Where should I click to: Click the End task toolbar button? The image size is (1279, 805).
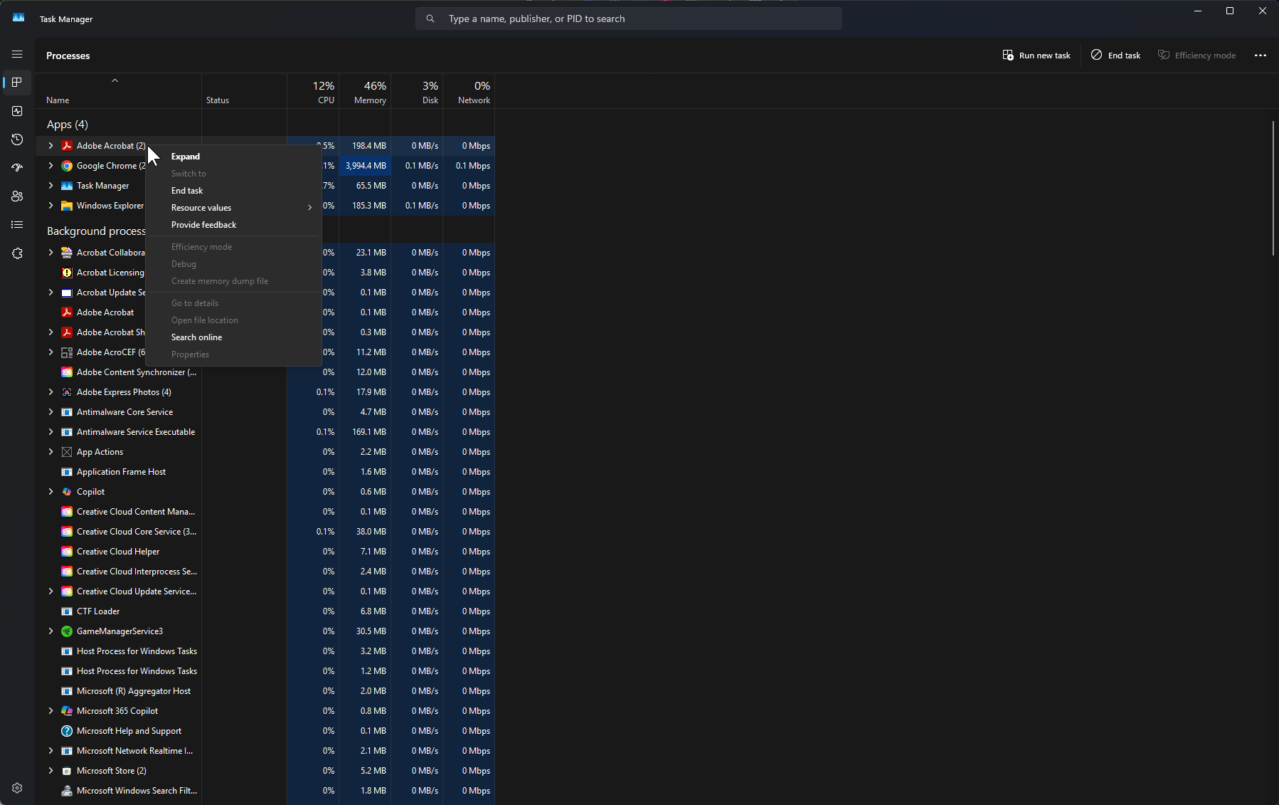coord(1116,56)
